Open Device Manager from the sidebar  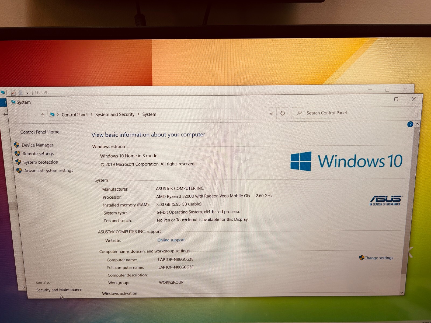37,145
